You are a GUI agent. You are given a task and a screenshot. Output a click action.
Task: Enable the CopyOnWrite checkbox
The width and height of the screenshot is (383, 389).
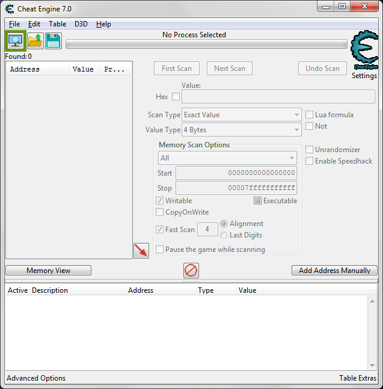[159, 212]
